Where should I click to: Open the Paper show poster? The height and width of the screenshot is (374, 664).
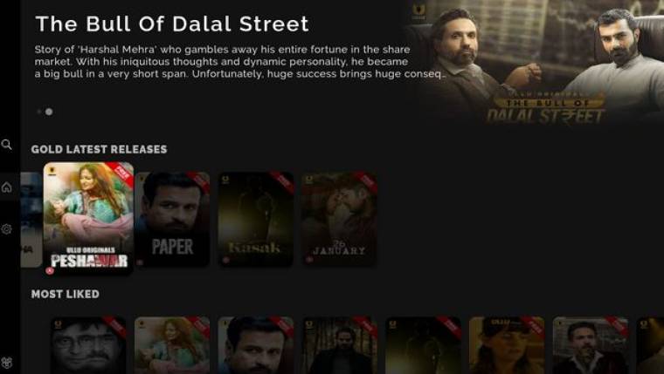[x=172, y=219]
